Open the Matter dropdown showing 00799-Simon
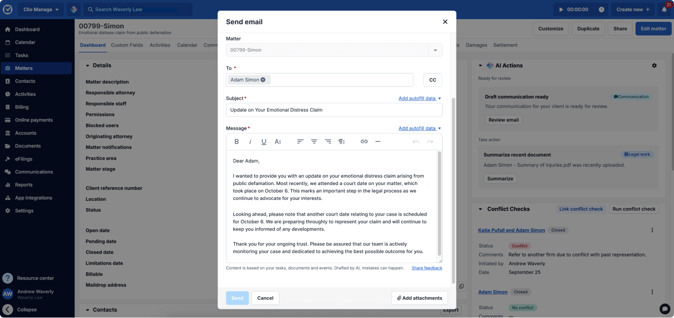Image resolution: width=674 pixels, height=318 pixels. tap(436, 50)
